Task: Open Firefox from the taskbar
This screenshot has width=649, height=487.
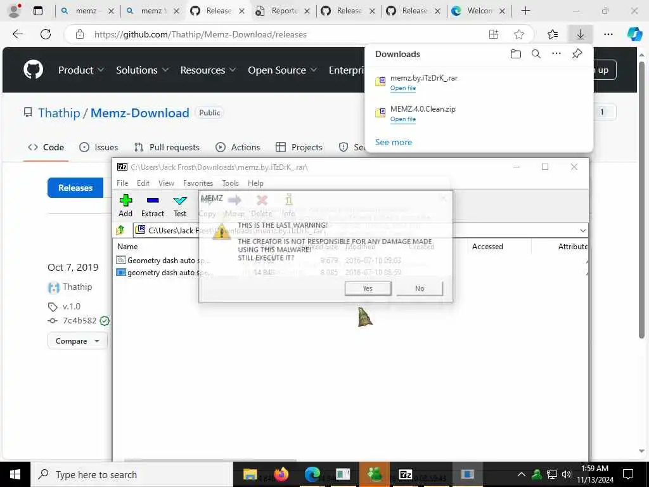Action: pyautogui.click(x=281, y=474)
